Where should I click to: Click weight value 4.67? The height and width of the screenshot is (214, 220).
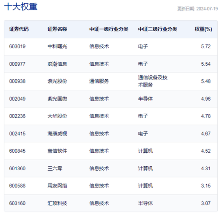[206, 133]
